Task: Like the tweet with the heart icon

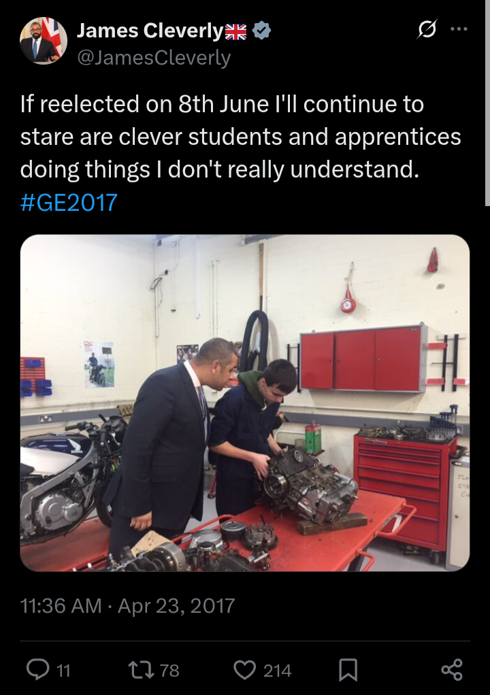Action: click(x=245, y=670)
